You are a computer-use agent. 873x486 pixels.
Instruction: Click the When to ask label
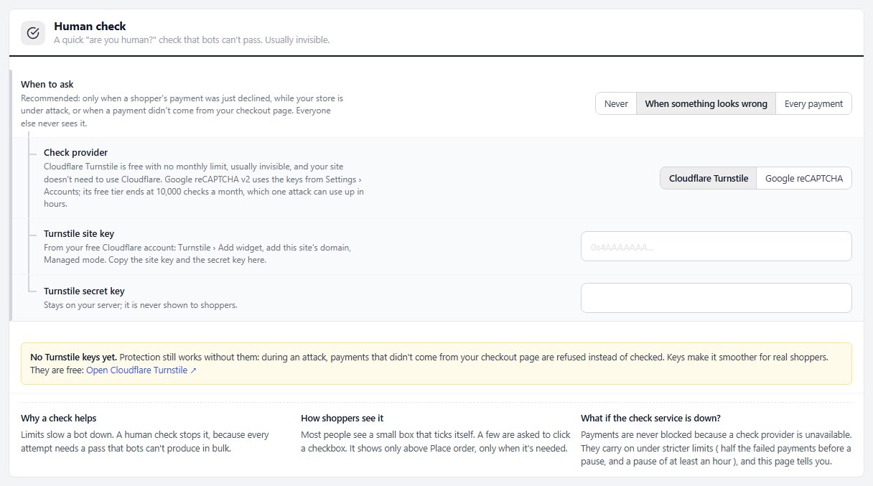click(47, 84)
